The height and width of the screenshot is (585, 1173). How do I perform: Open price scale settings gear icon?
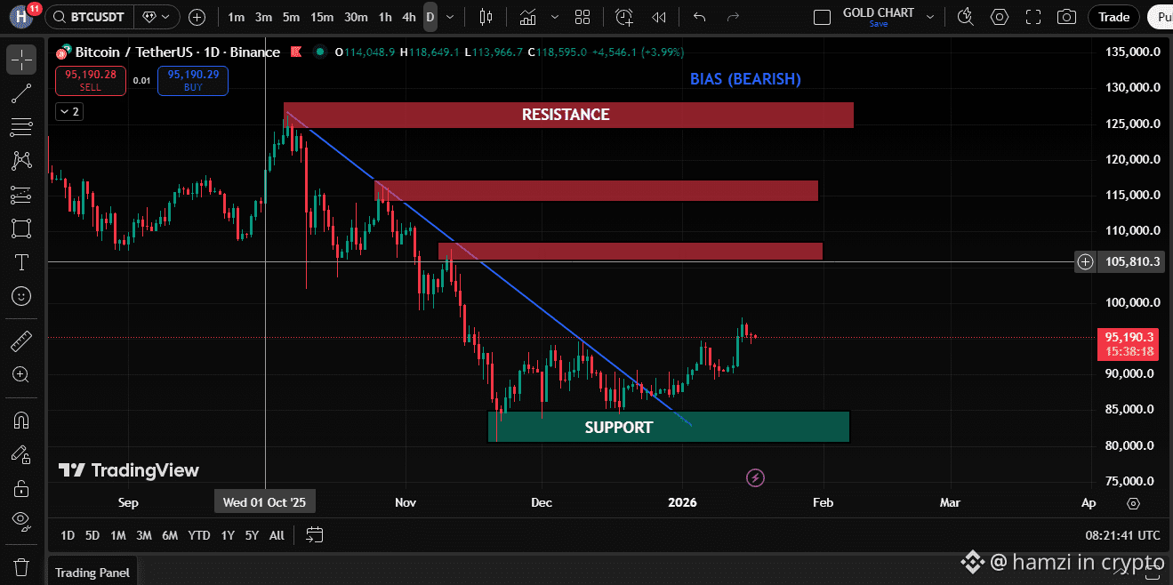[1133, 503]
